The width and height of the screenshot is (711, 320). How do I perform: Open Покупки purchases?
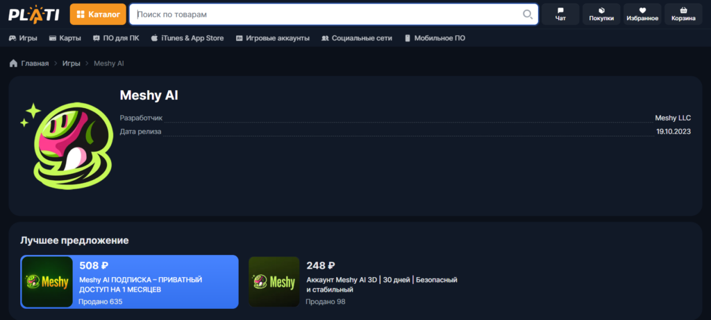tap(601, 14)
